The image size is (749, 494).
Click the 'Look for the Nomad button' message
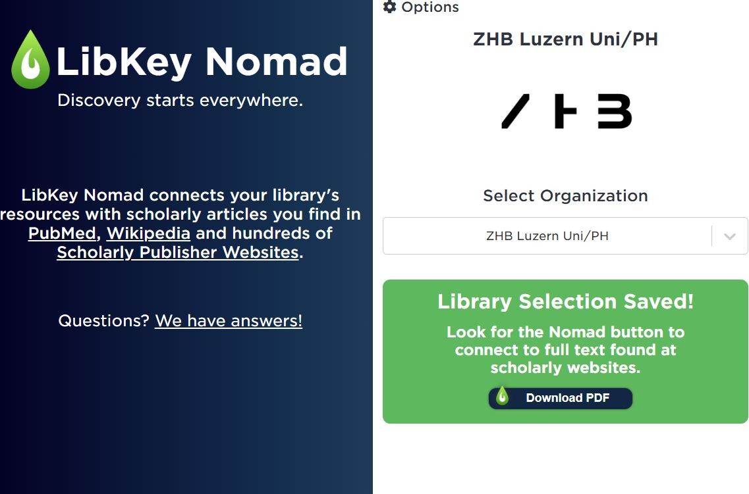tap(566, 349)
